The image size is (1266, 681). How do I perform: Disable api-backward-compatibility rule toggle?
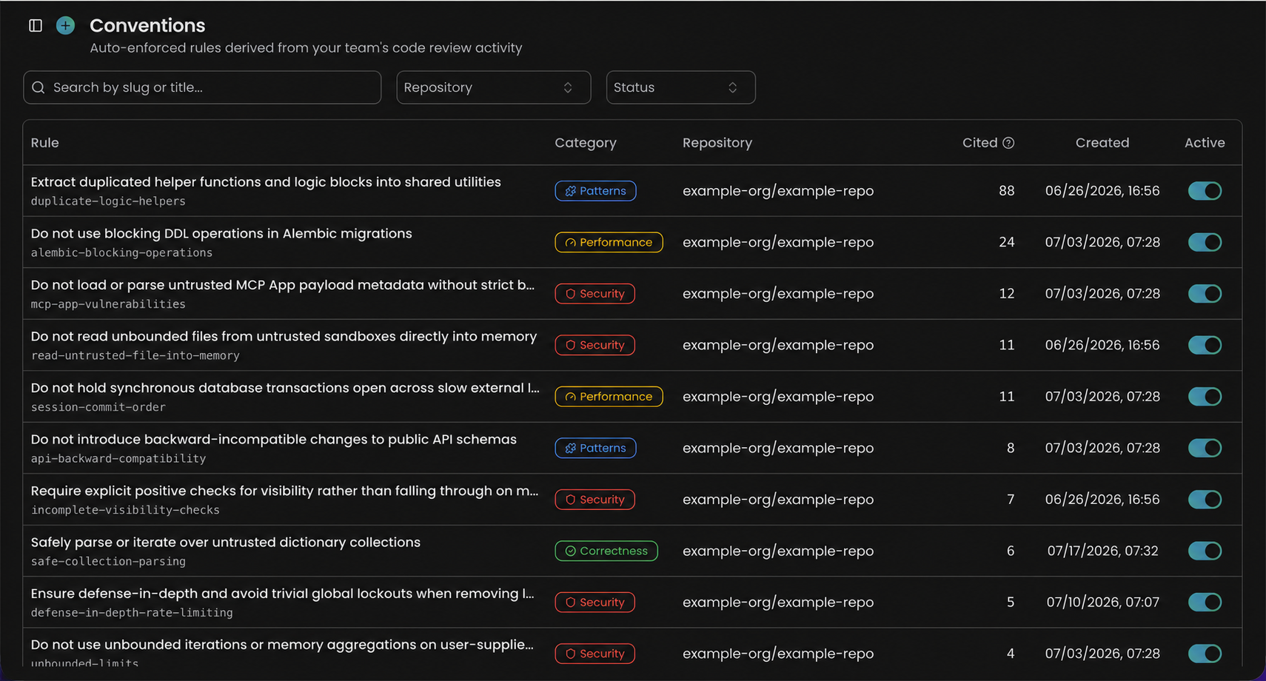click(x=1205, y=448)
